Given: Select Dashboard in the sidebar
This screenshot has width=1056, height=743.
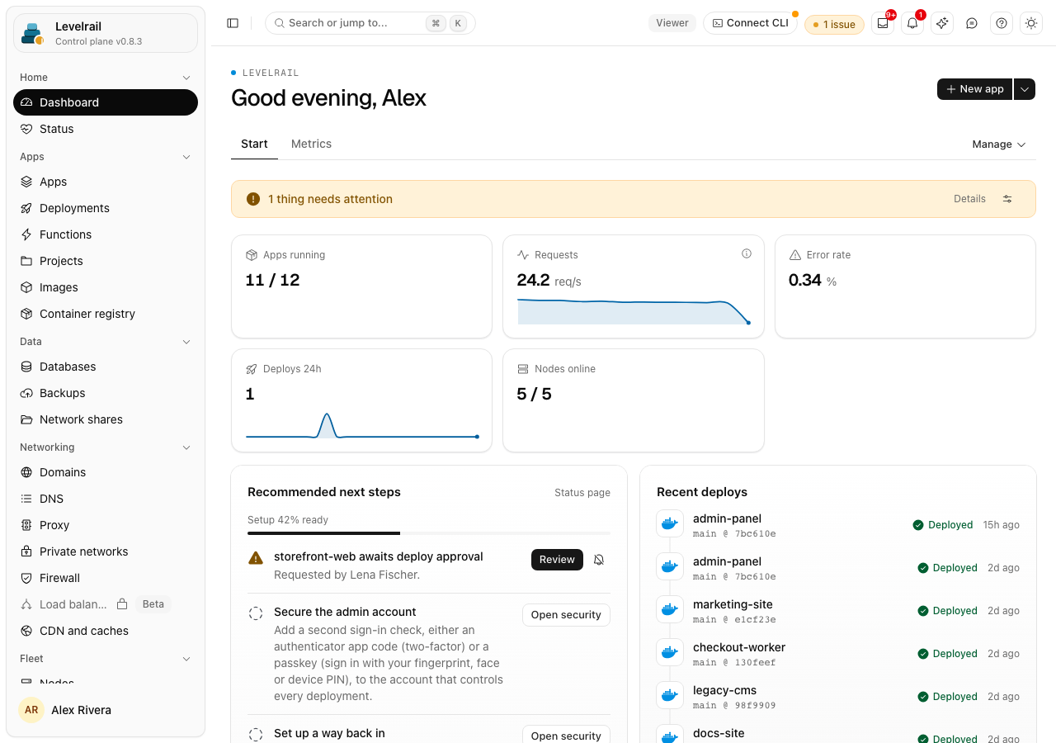Looking at the screenshot, I should [x=106, y=102].
